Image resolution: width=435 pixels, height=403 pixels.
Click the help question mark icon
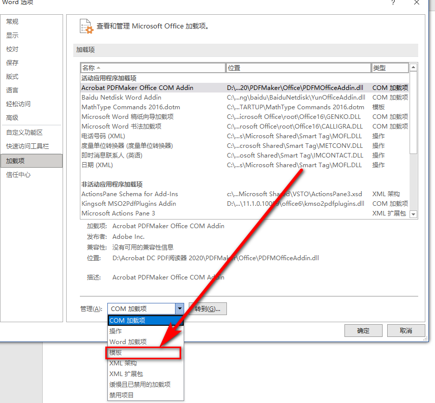(393, 3)
